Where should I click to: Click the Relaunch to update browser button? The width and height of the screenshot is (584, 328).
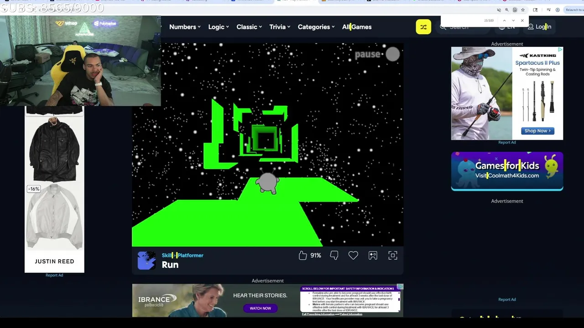(x=574, y=10)
